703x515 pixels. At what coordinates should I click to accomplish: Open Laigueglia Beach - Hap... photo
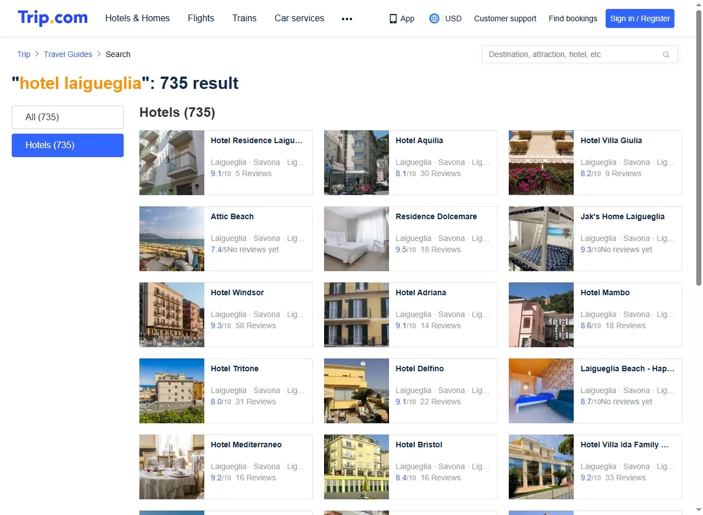[541, 391]
